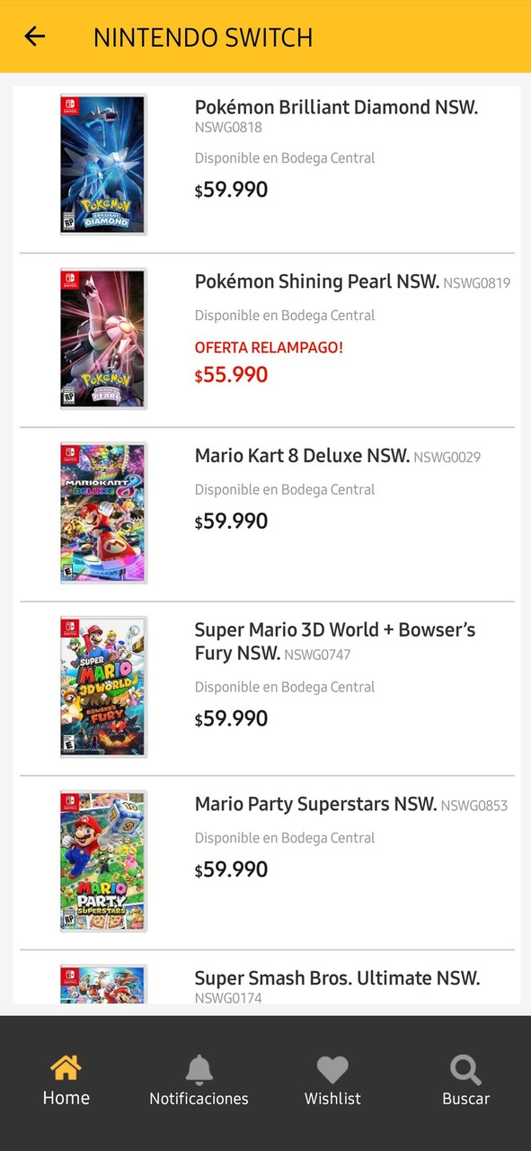Select the Super Mario 3D World product title
This screenshot has height=1151, width=531.
tap(334, 641)
